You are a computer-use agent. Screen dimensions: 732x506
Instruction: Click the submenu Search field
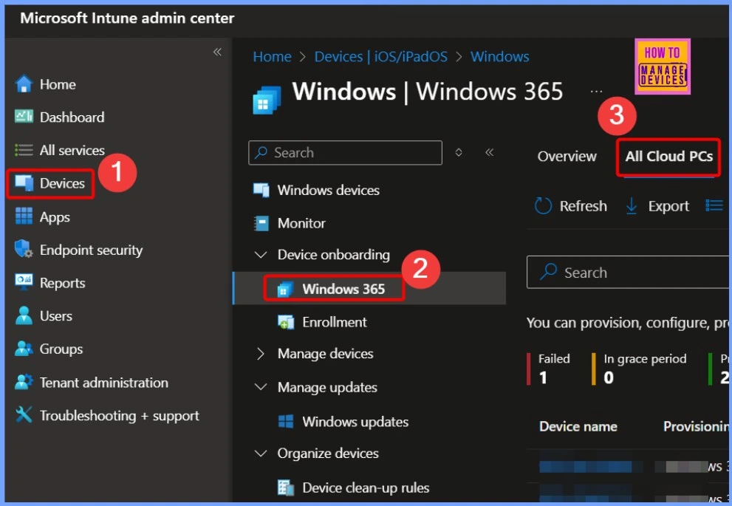345,153
